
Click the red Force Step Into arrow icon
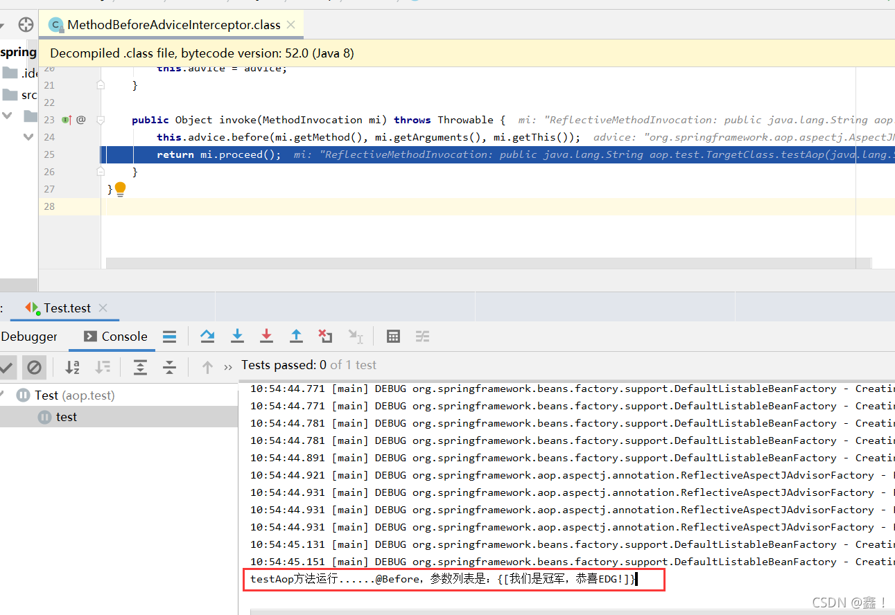coord(266,337)
